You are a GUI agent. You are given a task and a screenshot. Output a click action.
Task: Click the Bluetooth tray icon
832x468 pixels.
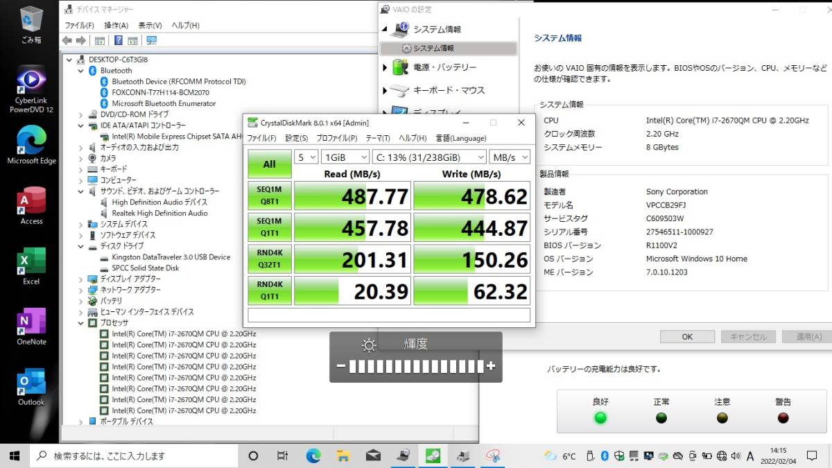point(604,456)
